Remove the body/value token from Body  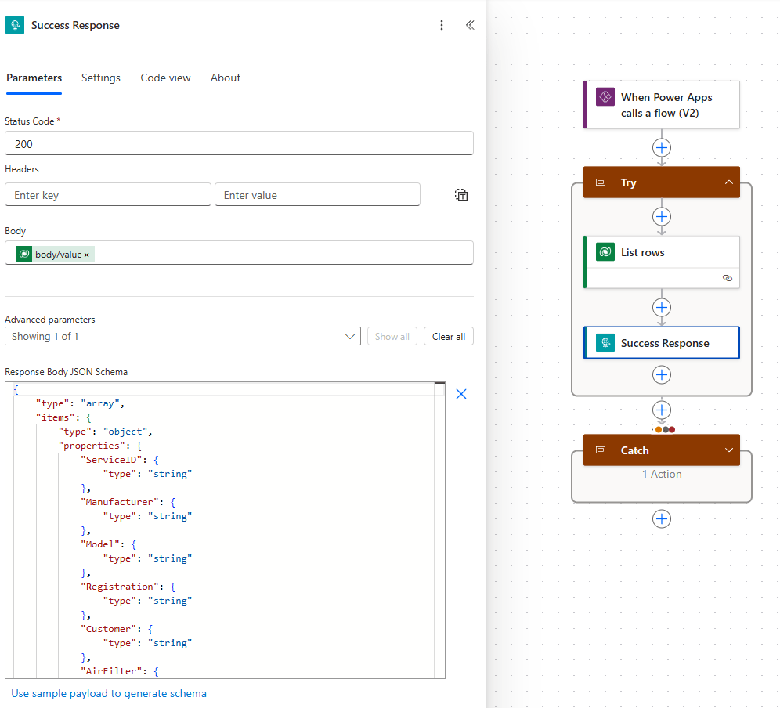coord(87,255)
